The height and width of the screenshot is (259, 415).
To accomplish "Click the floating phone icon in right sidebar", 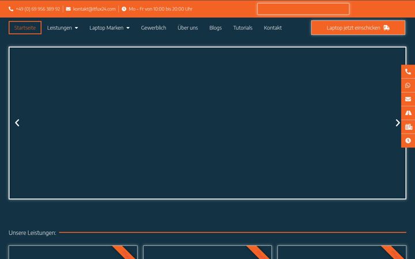I will [408, 71].
